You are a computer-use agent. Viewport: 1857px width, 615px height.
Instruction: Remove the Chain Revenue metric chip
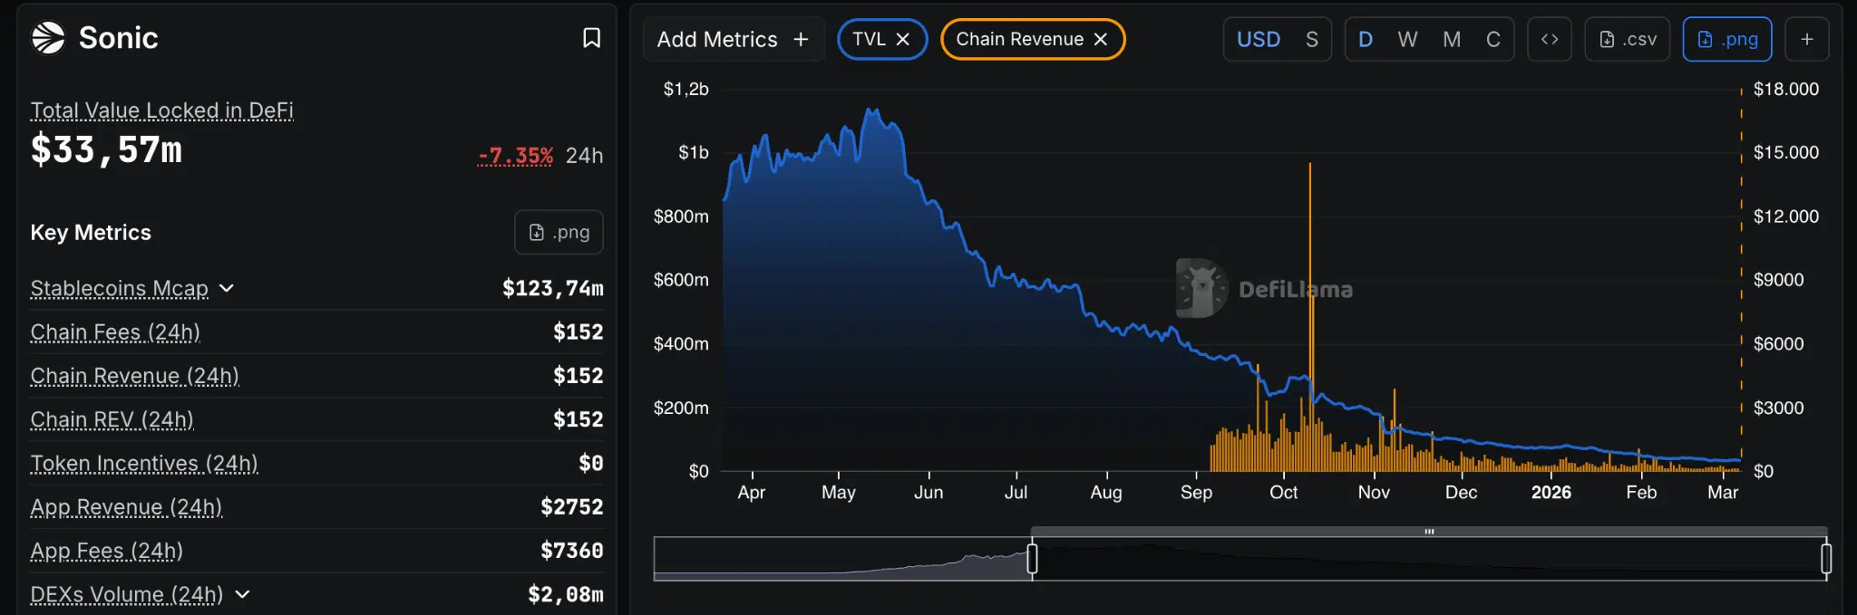pos(1100,39)
